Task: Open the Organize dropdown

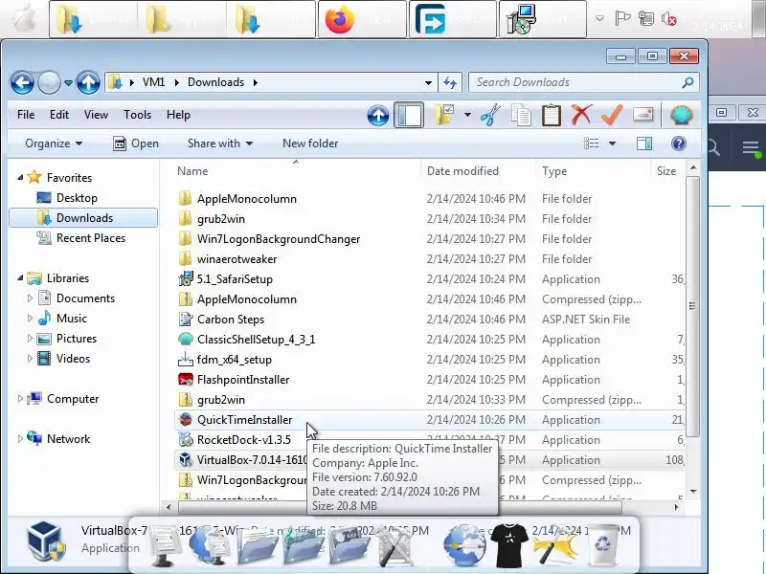Action: [x=54, y=143]
